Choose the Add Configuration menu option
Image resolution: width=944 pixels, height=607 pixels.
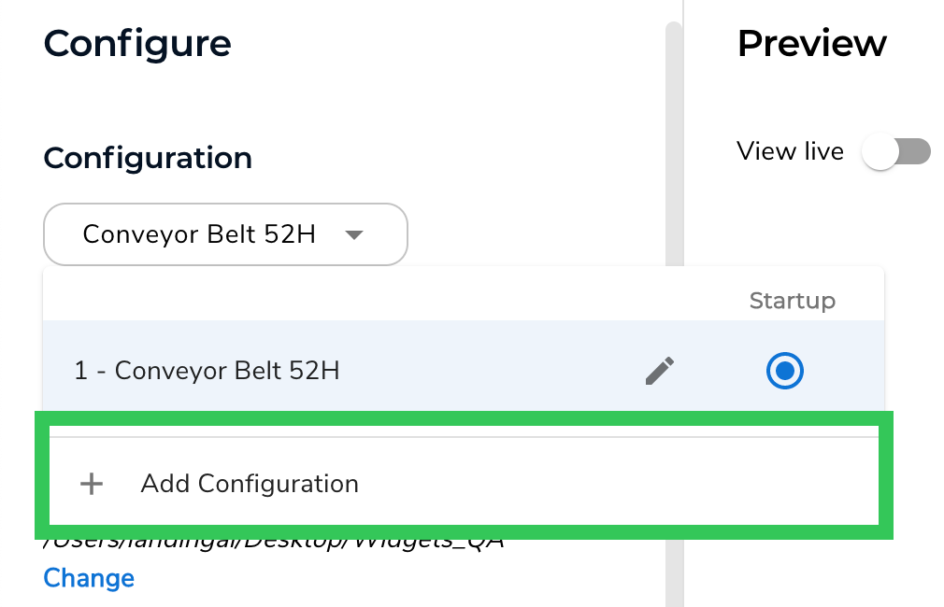[x=250, y=484]
